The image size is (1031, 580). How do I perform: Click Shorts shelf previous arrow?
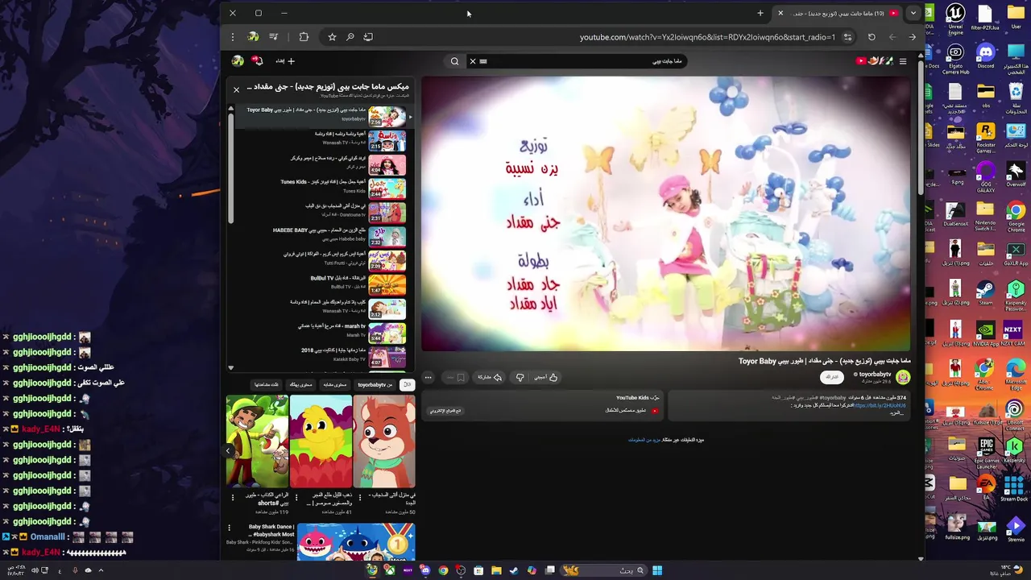pyautogui.click(x=229, y=452)
